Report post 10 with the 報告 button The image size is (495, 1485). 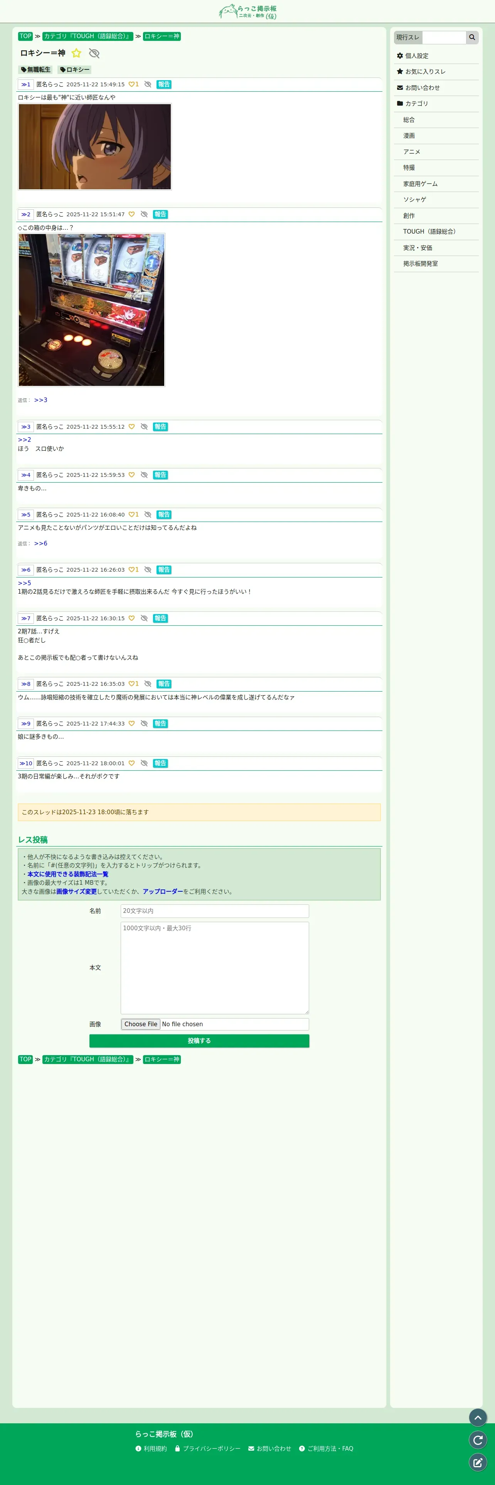point(161,763)
